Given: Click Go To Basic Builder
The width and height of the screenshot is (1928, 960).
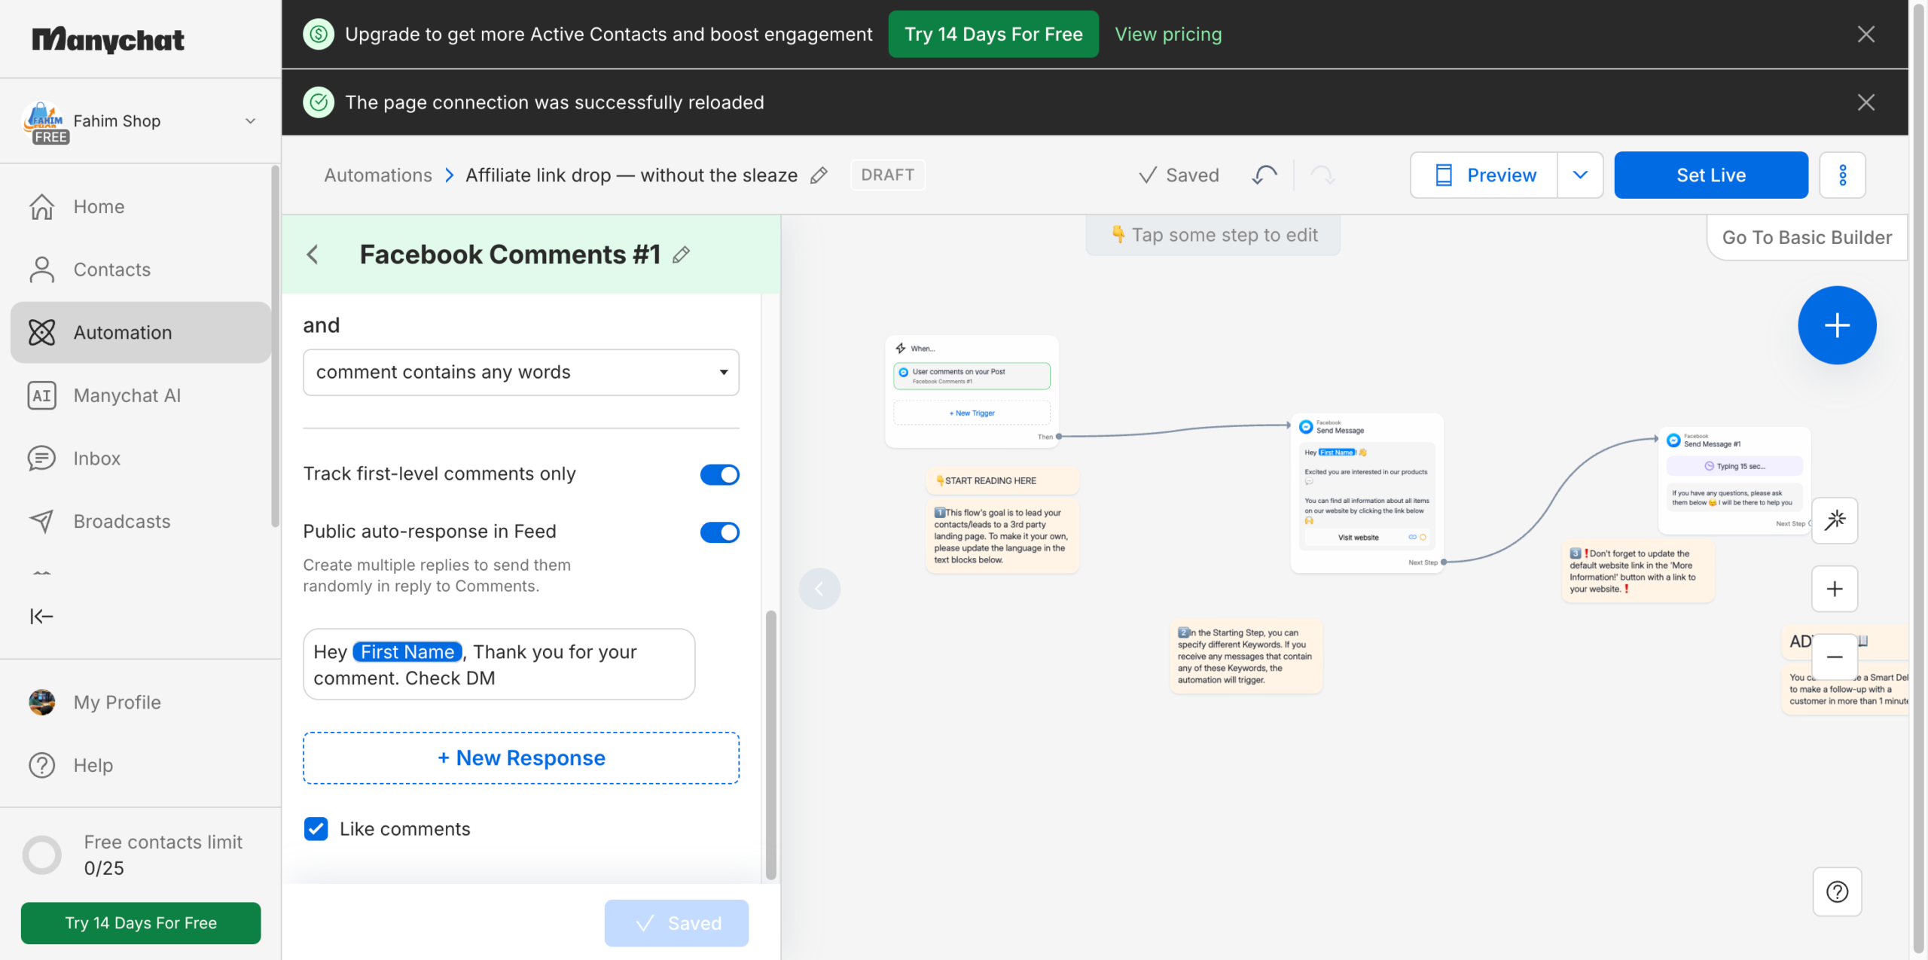Looking at the screenshot, I should pos(1807,238).
